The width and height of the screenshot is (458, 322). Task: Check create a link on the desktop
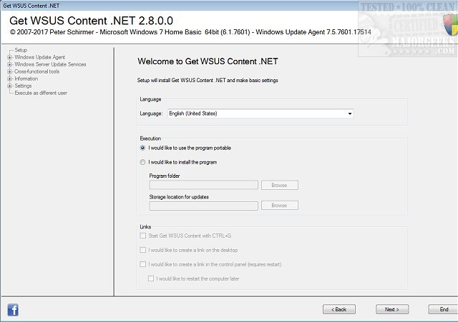click(143, 250)
